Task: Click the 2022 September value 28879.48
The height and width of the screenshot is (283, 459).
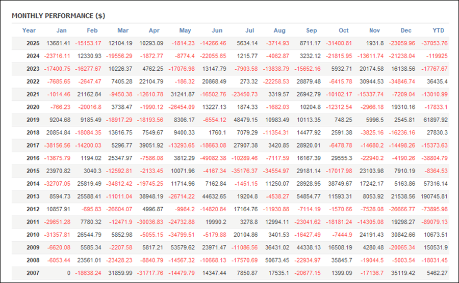Action: click(x=309, y=82)
